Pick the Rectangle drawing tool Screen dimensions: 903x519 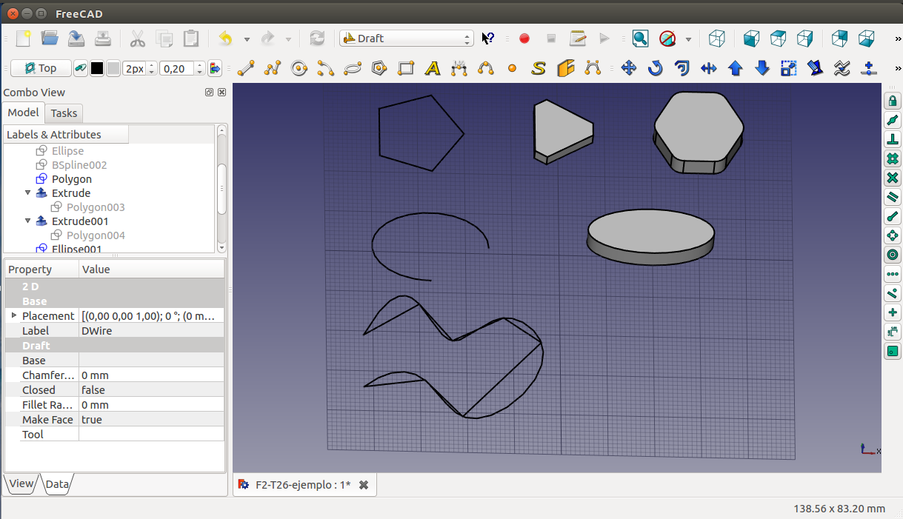point(406,69)
